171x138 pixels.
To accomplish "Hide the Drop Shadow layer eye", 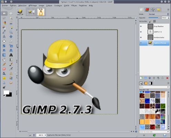I will point(141,26).
